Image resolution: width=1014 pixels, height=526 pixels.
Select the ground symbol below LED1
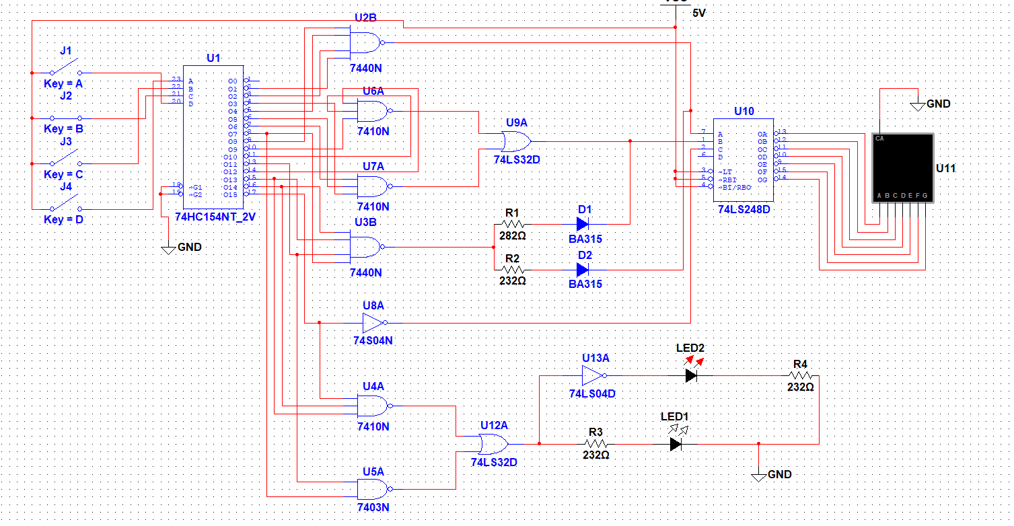(x=758, y=476)
